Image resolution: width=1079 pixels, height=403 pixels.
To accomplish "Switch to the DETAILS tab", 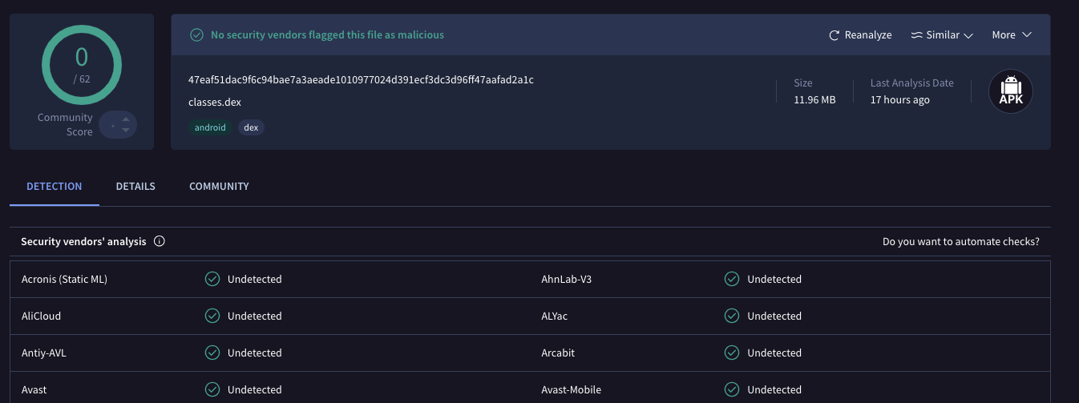I will 135,186.
